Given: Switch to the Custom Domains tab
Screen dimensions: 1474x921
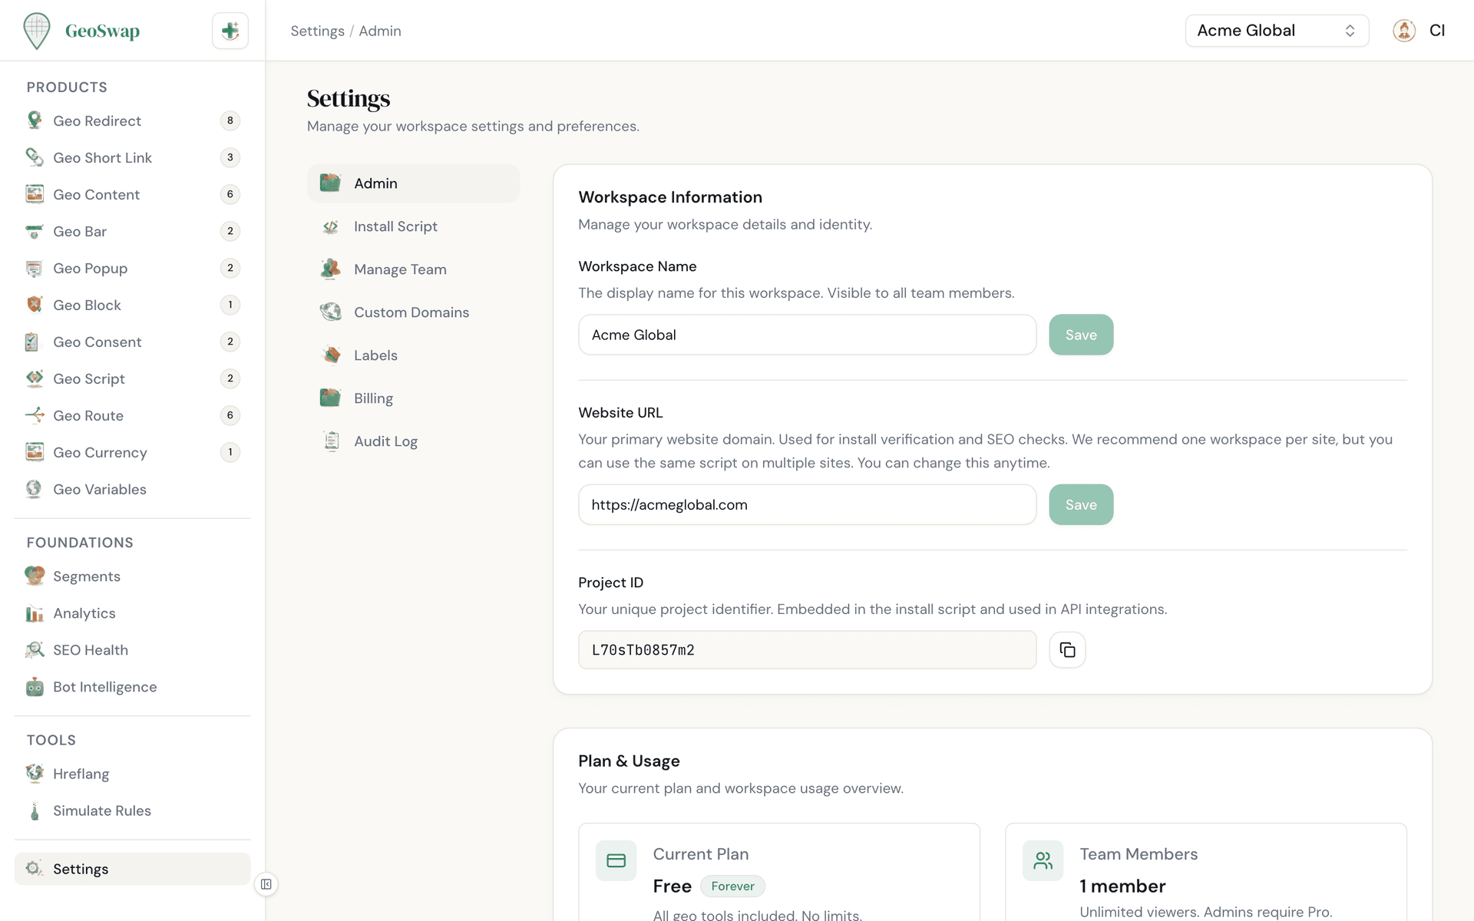Looking at the screenshot, I should pyautogui.click(x=411, y=312).
